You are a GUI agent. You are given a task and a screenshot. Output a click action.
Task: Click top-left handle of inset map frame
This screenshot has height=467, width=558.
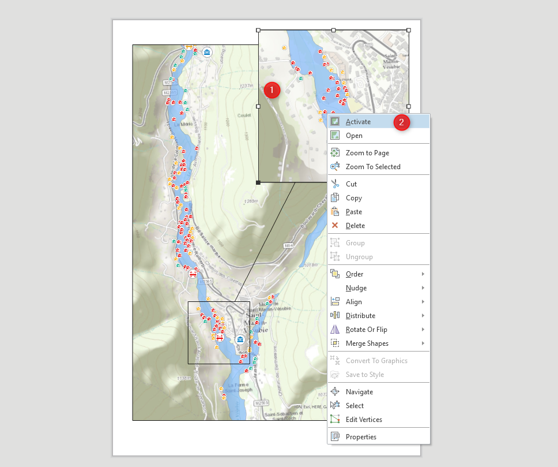258,30
